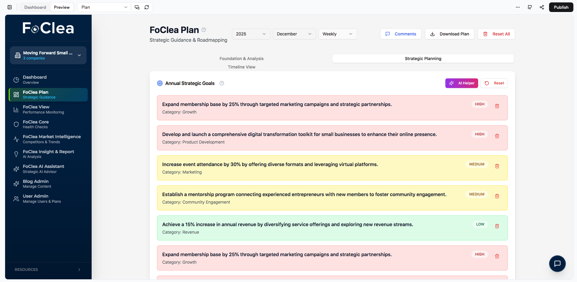Change the December month dropdown
This screenshot has width=577, height=282.
(294, 34)
